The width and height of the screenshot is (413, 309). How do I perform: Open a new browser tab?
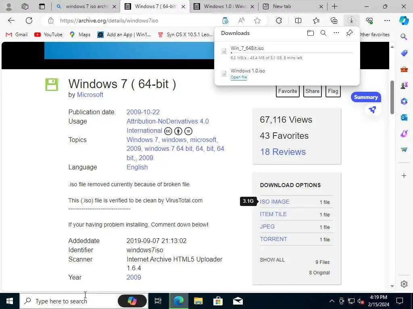334,6
